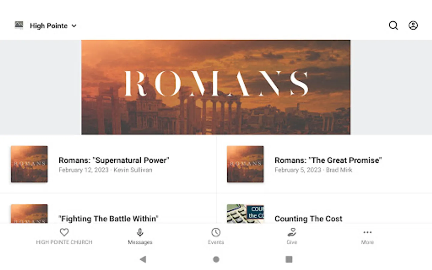Screen dimensions: 432x270
Task: Open the clock Events icon
Action: (x=216, y=232)
